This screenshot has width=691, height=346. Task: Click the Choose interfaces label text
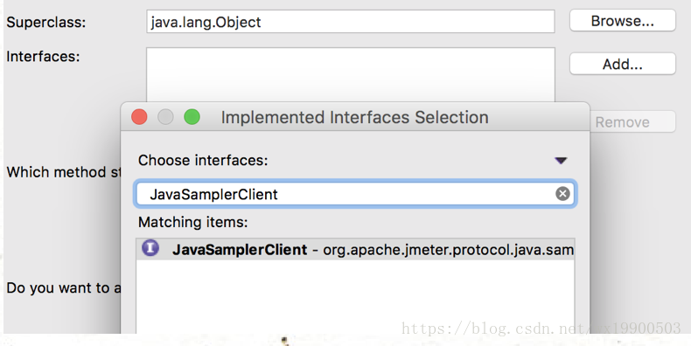tap(203, 160)
